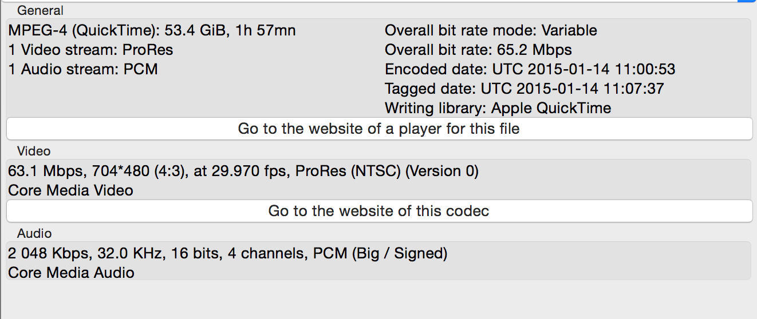Click the Audio section label
The height and width of the screenshot is (319, 757).
tap(34, 233)
